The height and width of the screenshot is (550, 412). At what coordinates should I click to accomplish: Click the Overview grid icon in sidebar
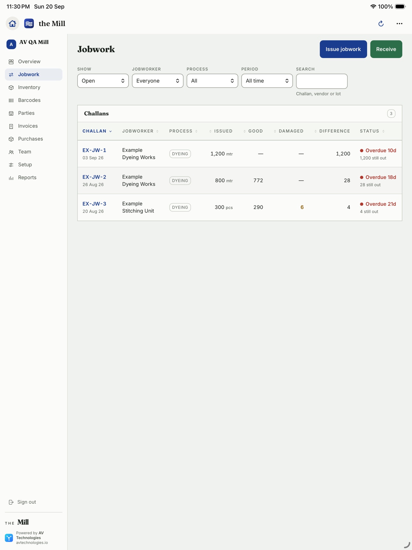pyautogui.click(x=11, y=62)
